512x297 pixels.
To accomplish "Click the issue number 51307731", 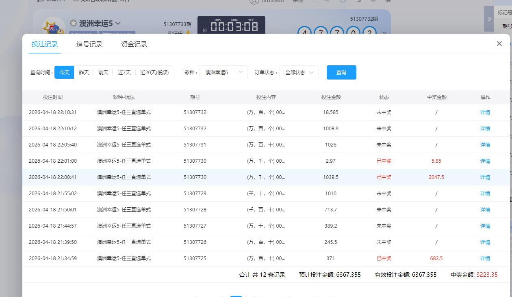I will (195, 145).
